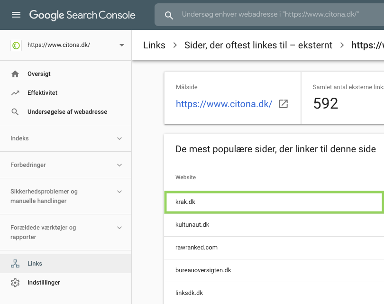The height and width of the screenshot is (304, 384).
Task: Click Forældede værktøjer og rapporter label
Action: (43, 232)
